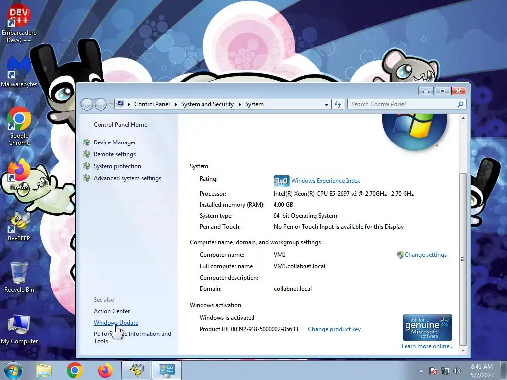Click the Control Panel root icon in address bar
Image resolution: width=507 pixels, height=380 pixels.
tap(120, 104)
